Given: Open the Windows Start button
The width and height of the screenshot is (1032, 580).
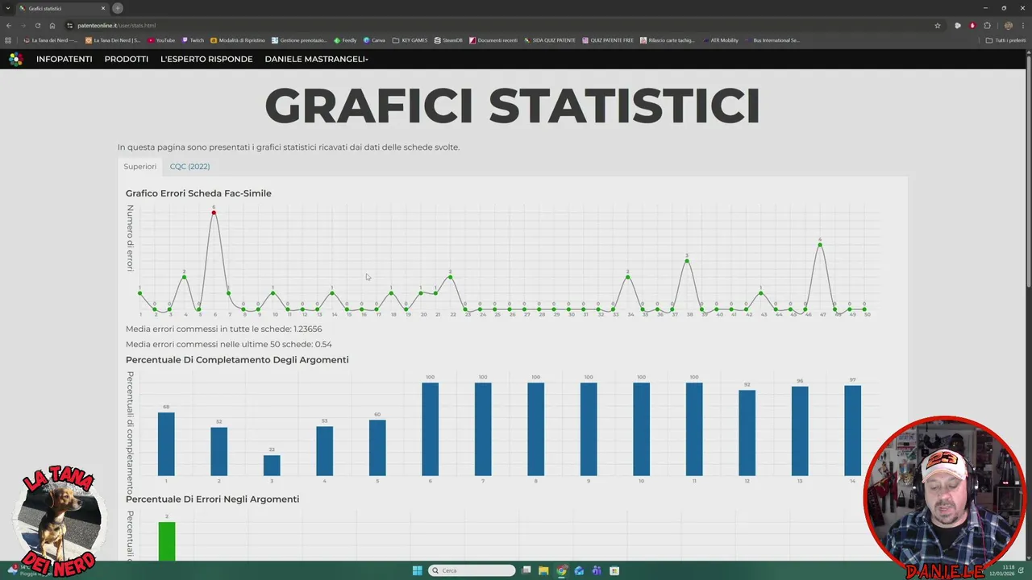Looking at the screenshot, I should pyautogui.click(x=417, y=570).
